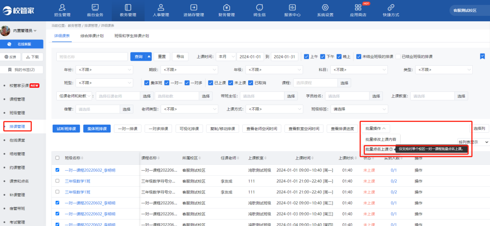Switch to the 综合排课计划 tab

pos(92,36)
